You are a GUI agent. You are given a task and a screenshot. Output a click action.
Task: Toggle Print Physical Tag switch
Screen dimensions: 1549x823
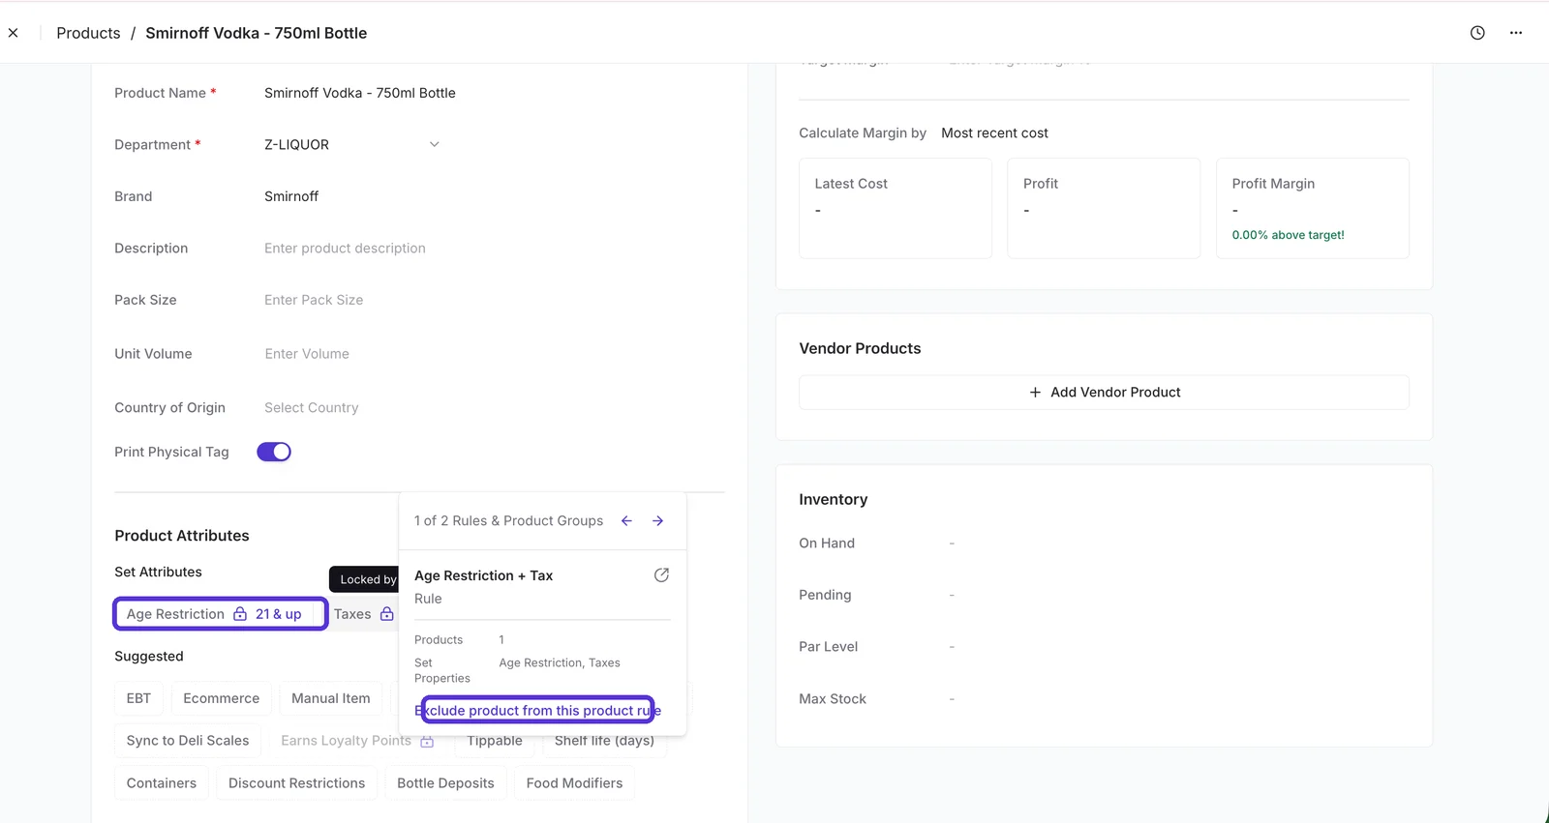[274, 452]
